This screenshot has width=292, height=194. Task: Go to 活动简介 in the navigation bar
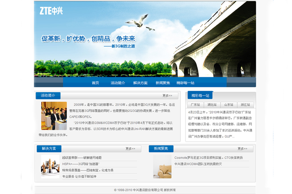[x=118, y=83]
